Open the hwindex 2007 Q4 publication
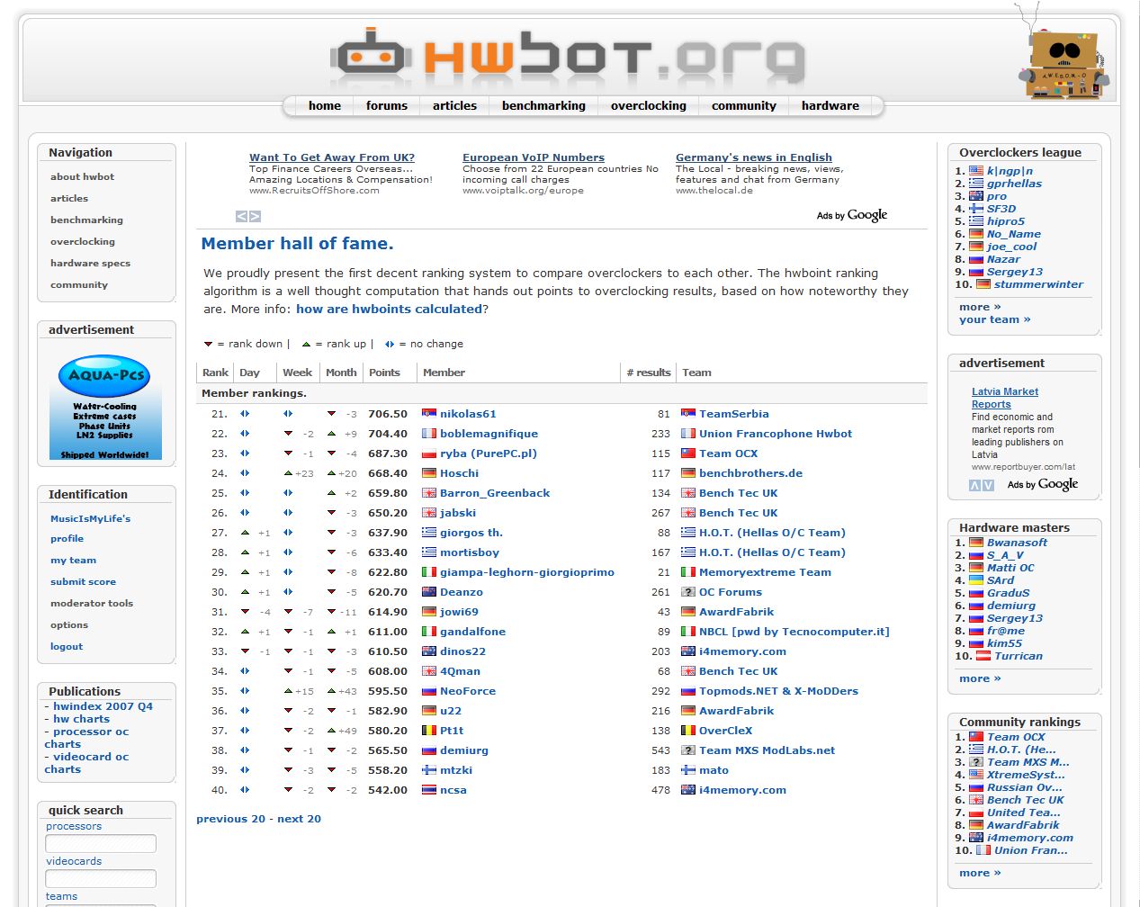 (x=103, y=706)
